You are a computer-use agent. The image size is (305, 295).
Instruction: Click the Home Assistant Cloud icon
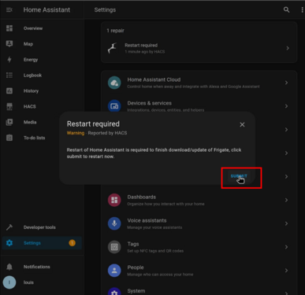[x=114, y=83]
